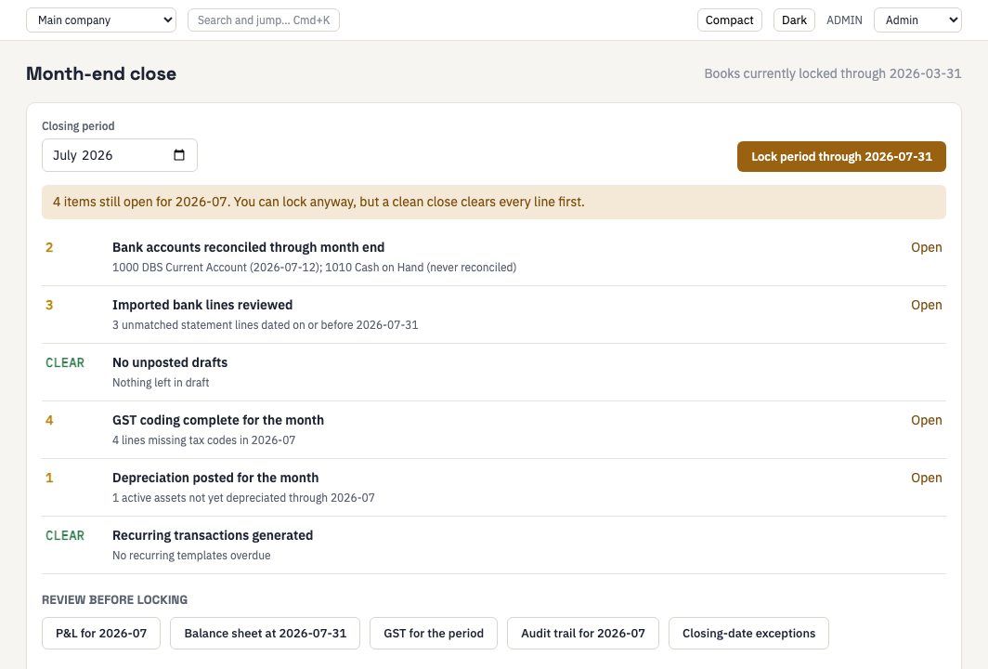Click 'Depreciation posted for the month' title
Screen dimensions: 988x669
tap(215, 478)
